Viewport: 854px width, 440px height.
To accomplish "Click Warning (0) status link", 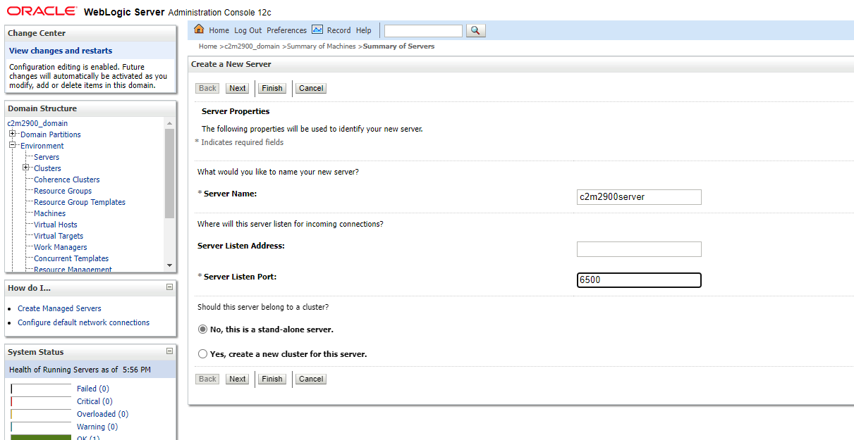I will (x=97, y=427).
